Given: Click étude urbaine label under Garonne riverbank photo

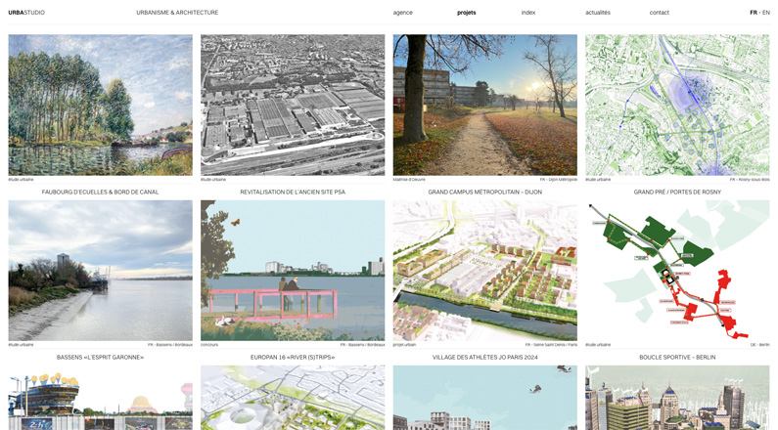Looking at the screenshot, I should (21, 345).
